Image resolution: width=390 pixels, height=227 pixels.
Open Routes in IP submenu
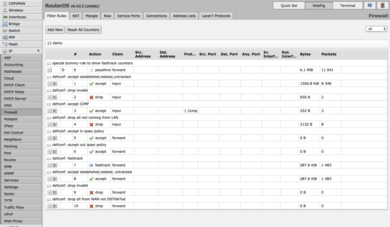click(21, 160)
